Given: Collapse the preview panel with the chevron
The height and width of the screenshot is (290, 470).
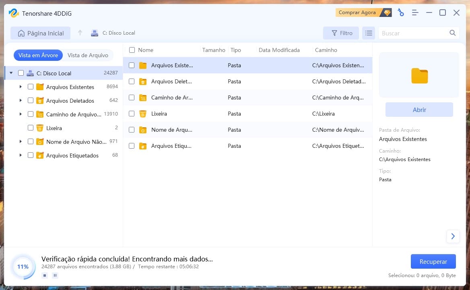Looking at the screenshot, I should click(453, 236).
